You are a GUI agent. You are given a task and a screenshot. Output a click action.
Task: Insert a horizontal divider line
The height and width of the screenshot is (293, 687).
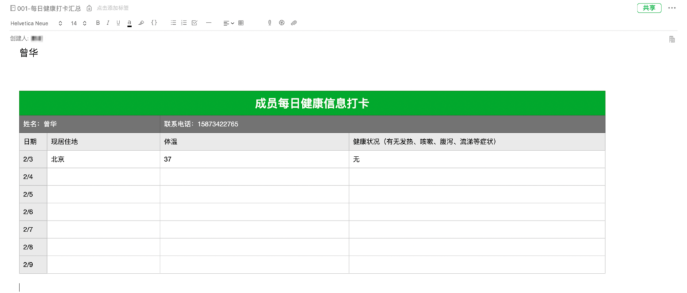pos(209,23)
